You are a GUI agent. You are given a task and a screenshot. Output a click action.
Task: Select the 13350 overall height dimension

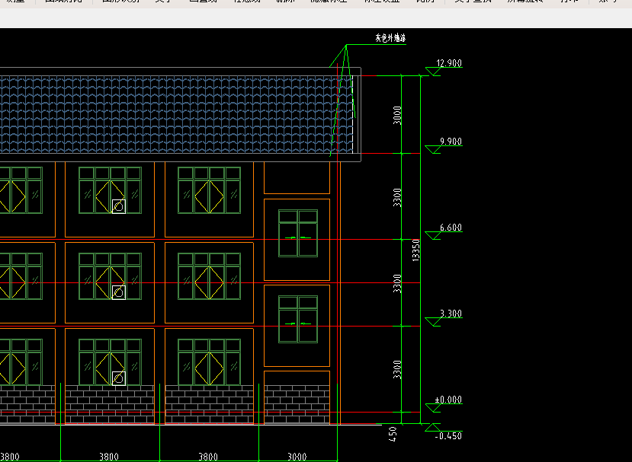point(416,250)
